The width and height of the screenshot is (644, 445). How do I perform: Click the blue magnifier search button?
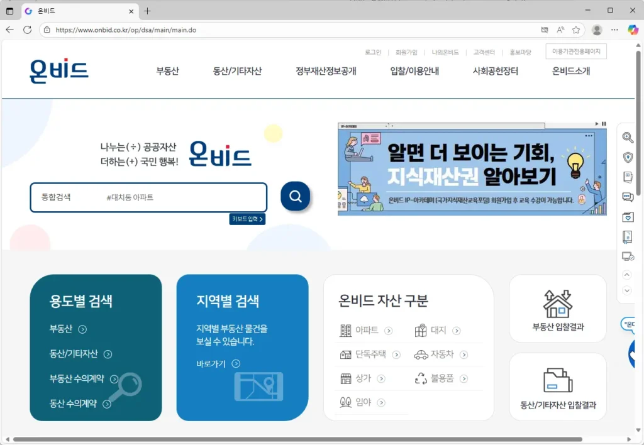(295, 197)
